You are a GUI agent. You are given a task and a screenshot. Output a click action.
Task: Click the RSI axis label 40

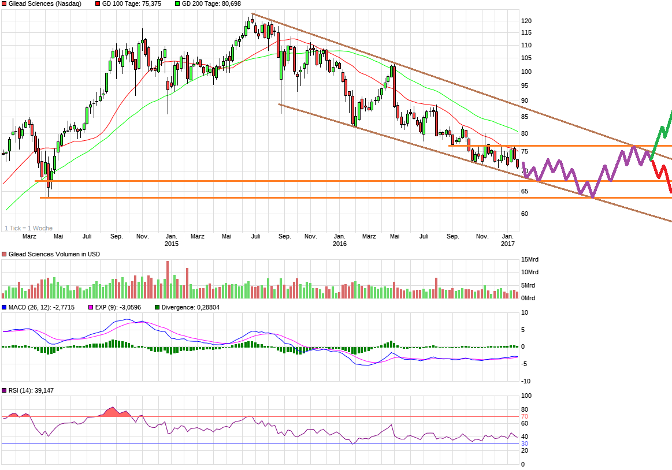click(x=525, y=437)
